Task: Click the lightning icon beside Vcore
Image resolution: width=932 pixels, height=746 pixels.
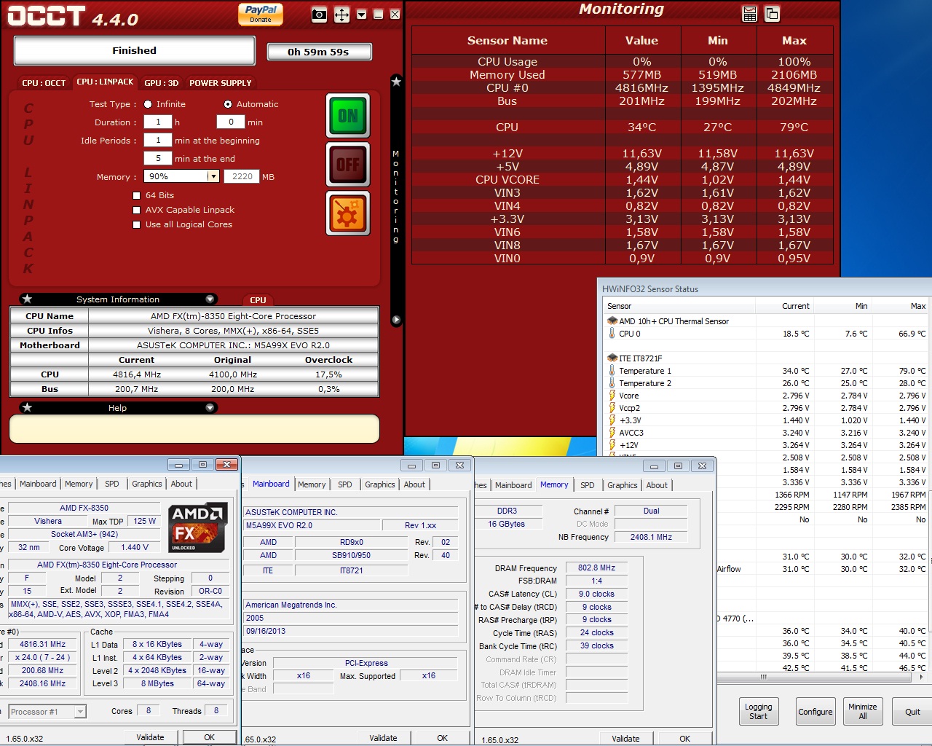Action: pyautogui.click(x=612, y=396)
